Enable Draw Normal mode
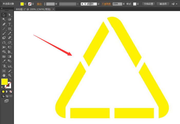The width and height of the screenshot is (180, 124). (x=3, y=96)
